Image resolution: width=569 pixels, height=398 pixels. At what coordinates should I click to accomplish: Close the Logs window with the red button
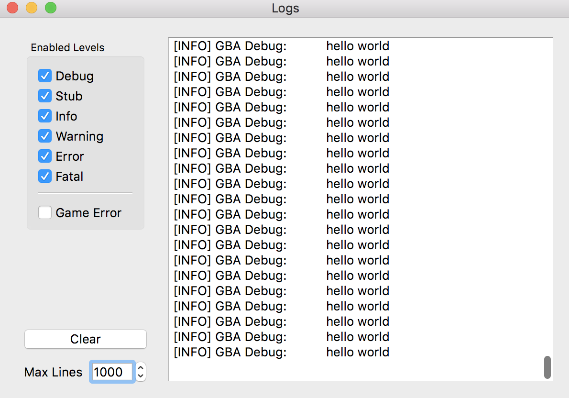tap(13, 8)
